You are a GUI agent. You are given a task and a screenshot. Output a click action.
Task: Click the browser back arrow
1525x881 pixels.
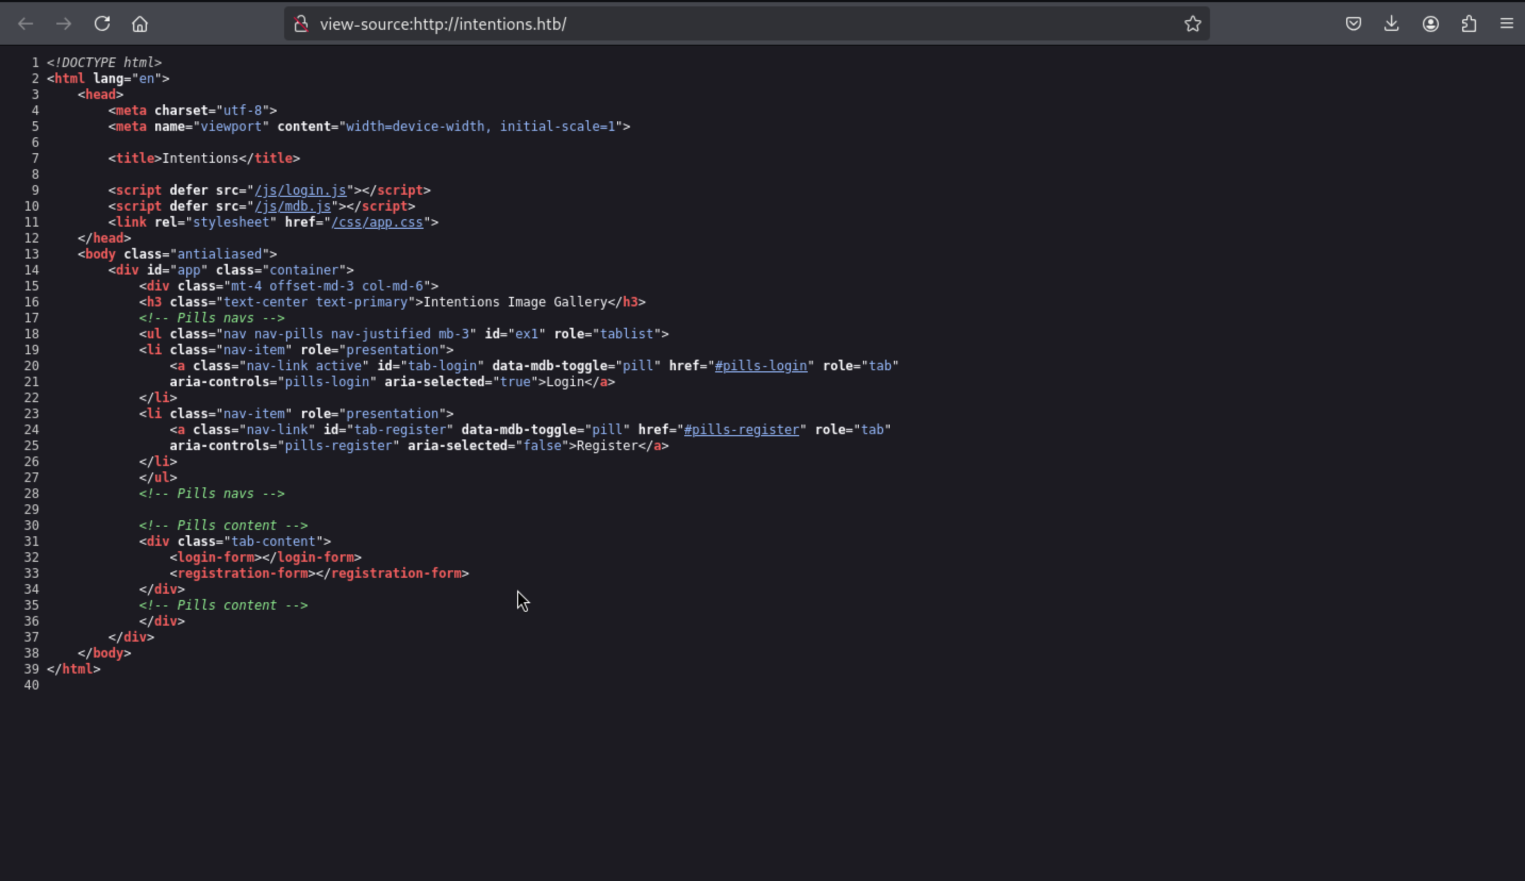(x=26, y=24)
